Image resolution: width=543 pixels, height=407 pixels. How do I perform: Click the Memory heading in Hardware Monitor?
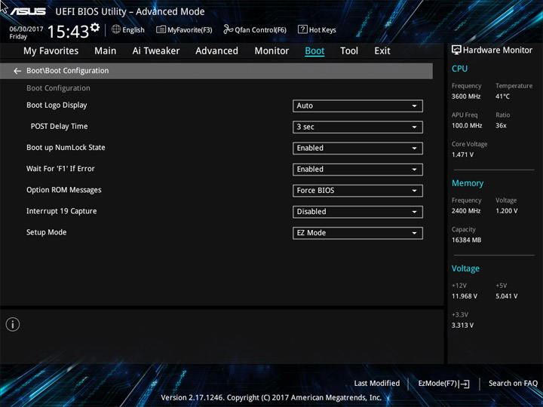pyautogui.click(x=468, y=183)
